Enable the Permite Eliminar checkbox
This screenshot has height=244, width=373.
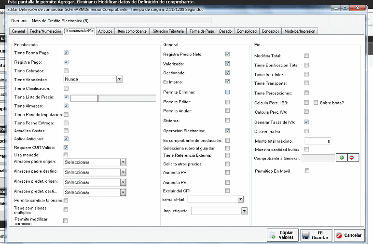[227, 92]
